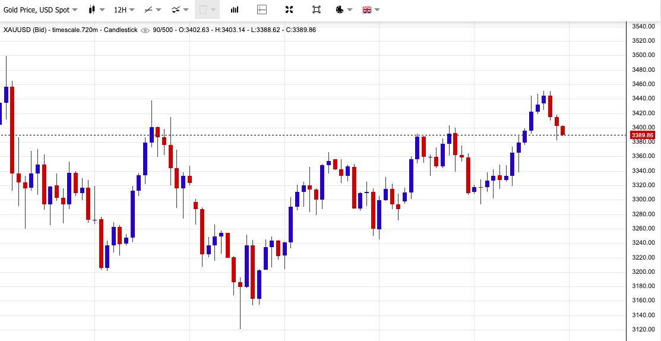Screen dimensions: 661x341
Task: Click the XAUUSD (Bid) Candlestick series label
Action: coord(70,30)
